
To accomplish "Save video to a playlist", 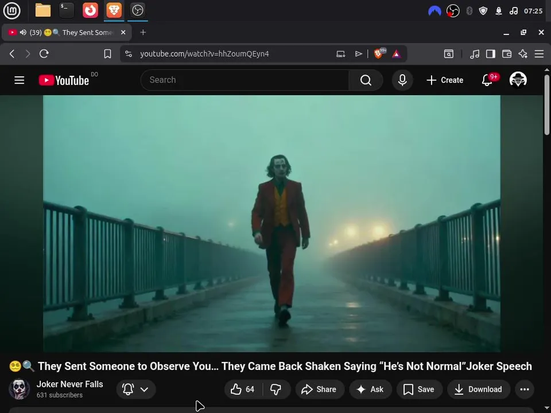I will point(419,389).
